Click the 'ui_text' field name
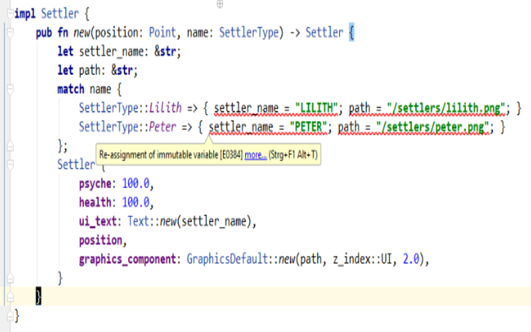This screenshot has width=531, height=332. pyautogui.click(x=98, y=222)
